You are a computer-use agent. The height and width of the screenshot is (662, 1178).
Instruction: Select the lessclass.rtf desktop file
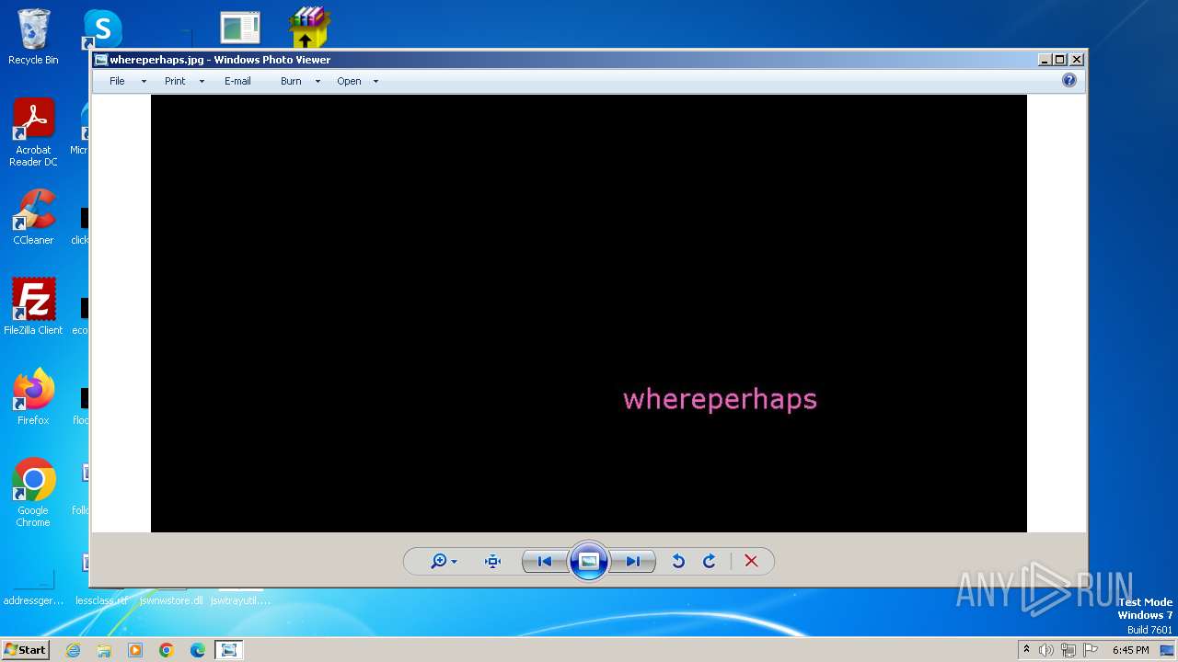(x=101, y=600)
